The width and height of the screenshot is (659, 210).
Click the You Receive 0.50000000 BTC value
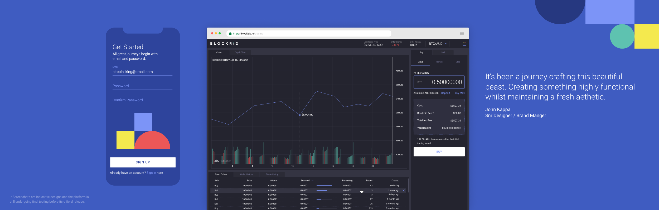(451, 128)
